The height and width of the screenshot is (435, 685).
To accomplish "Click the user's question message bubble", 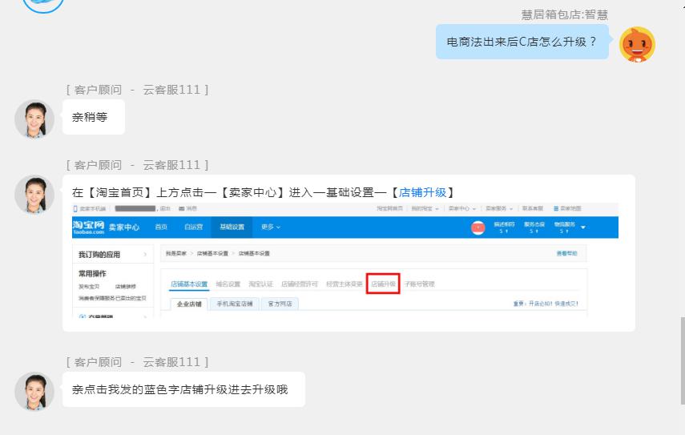I will click(522, 42).
